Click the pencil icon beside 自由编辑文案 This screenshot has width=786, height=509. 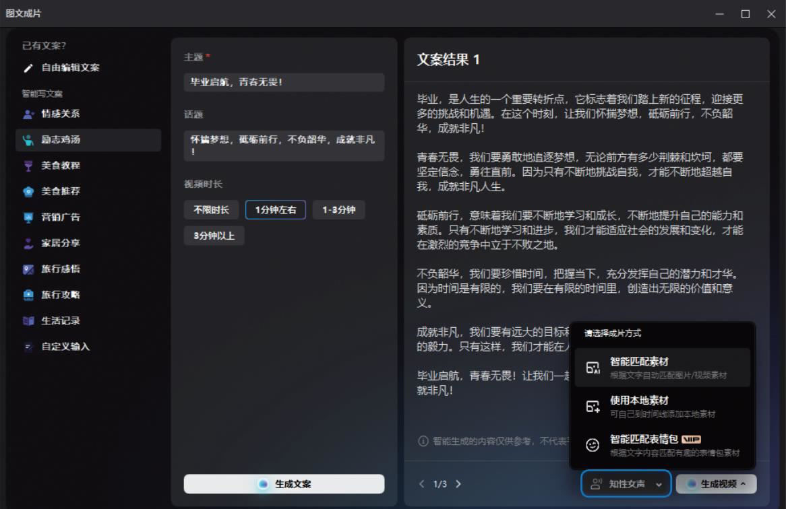(x=28, y=68)
